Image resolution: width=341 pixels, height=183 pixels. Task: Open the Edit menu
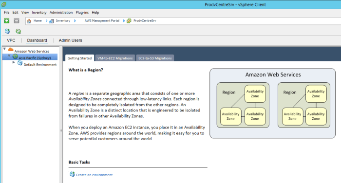(x=15, y=12)
